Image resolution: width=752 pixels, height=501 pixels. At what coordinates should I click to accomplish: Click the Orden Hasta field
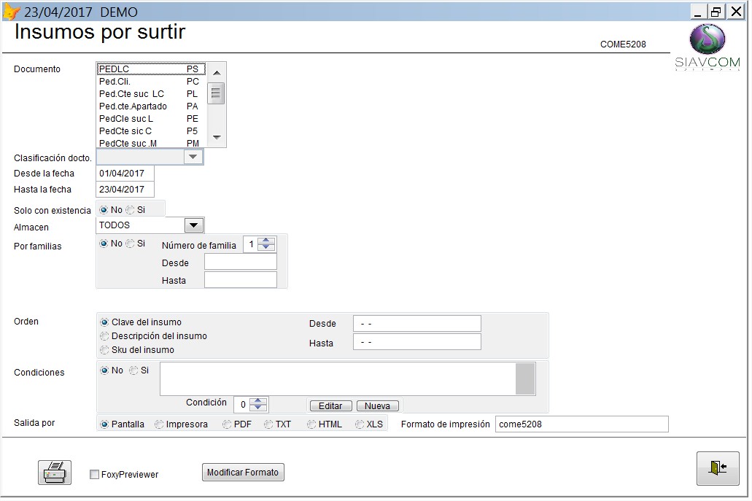417,342
